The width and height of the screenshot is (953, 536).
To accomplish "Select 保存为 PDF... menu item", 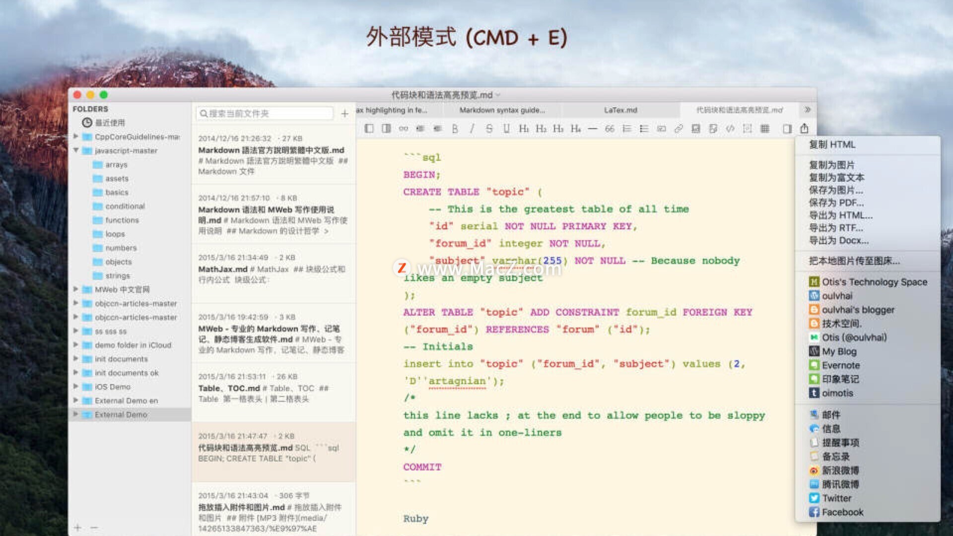I will (x=836, y=202).
